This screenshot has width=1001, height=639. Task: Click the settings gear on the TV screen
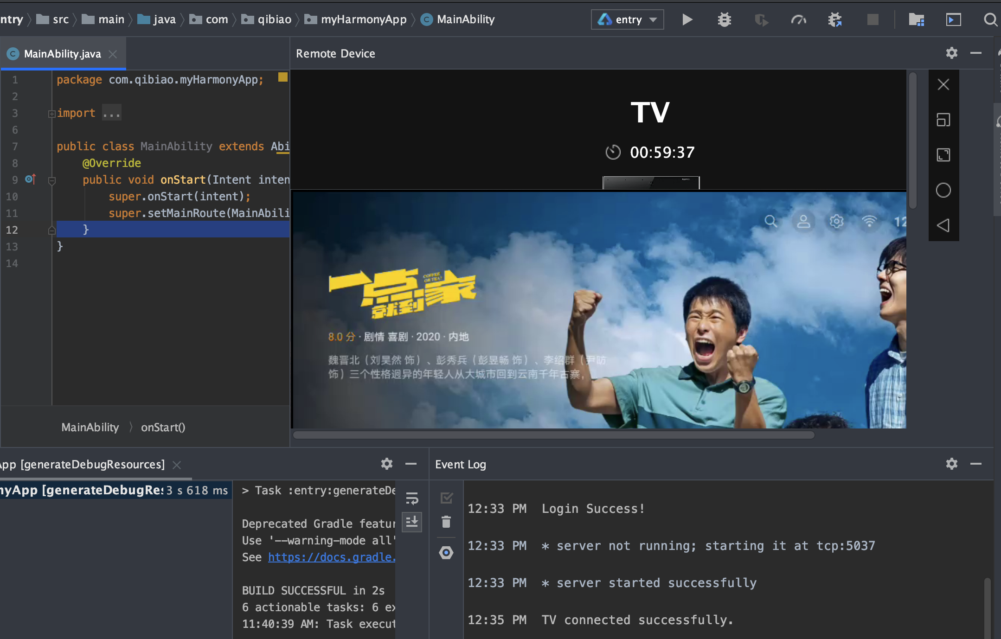click(836, 221)
